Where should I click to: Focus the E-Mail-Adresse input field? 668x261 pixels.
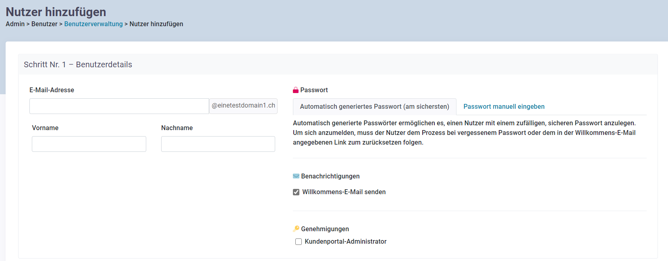[119, 106]
